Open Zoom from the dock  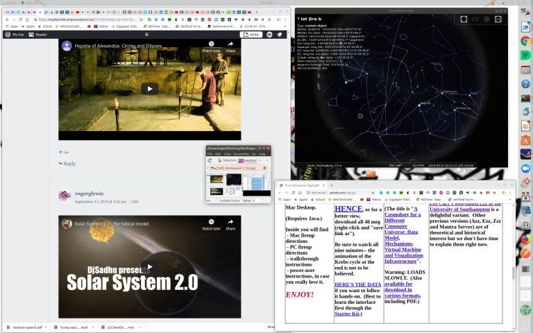(x=525, y=168)
